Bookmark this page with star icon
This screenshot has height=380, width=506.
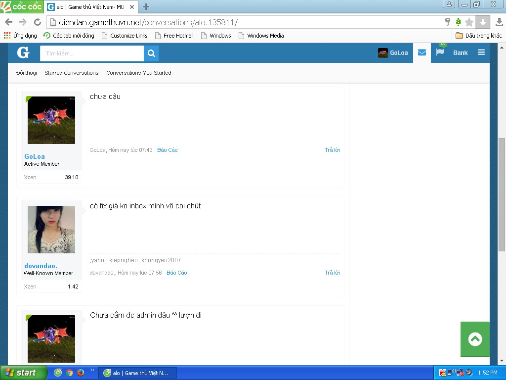[469, 22]
